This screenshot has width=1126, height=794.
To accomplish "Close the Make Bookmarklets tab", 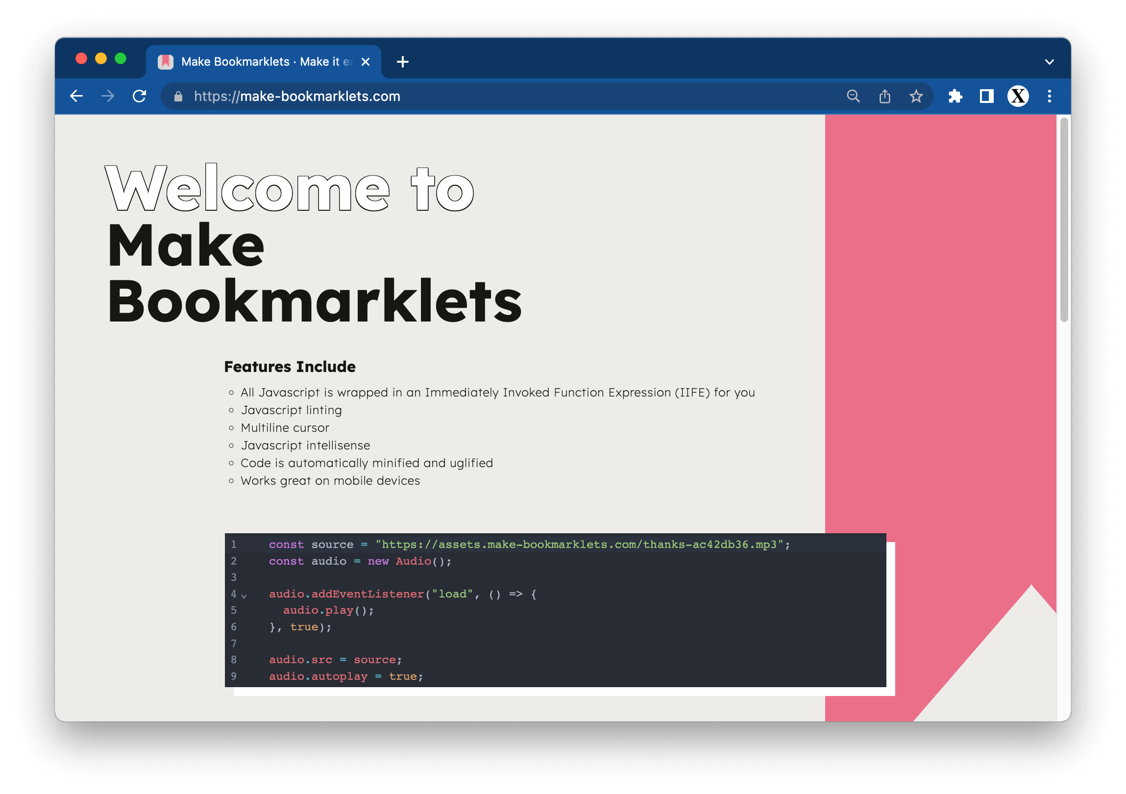I will coord(366,62).
